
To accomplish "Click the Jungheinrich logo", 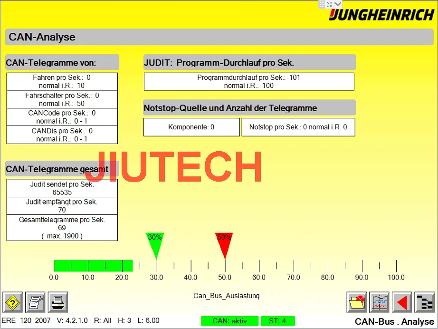I will click(x=381, y=15).
